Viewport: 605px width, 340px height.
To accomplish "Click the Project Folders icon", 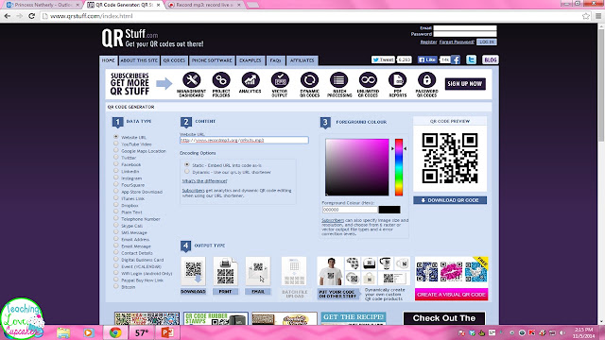I will tap(221, 80).
